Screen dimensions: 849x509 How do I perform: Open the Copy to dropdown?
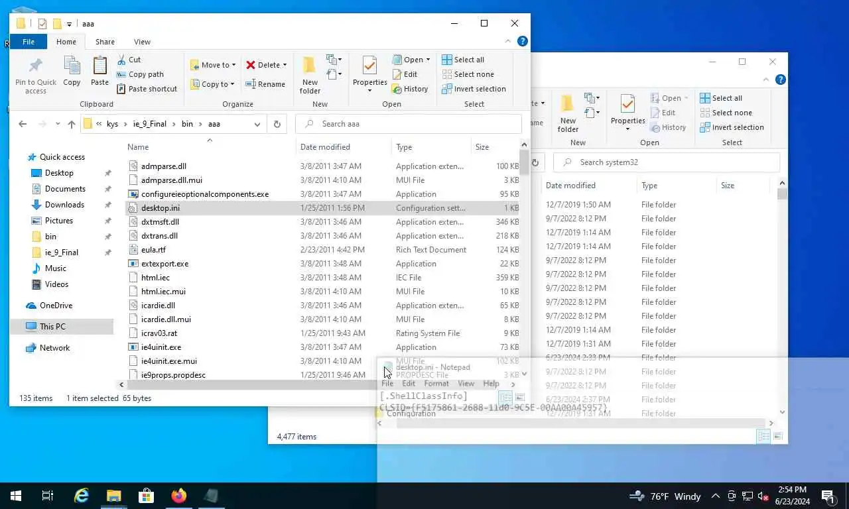click(x=213, y=84)
